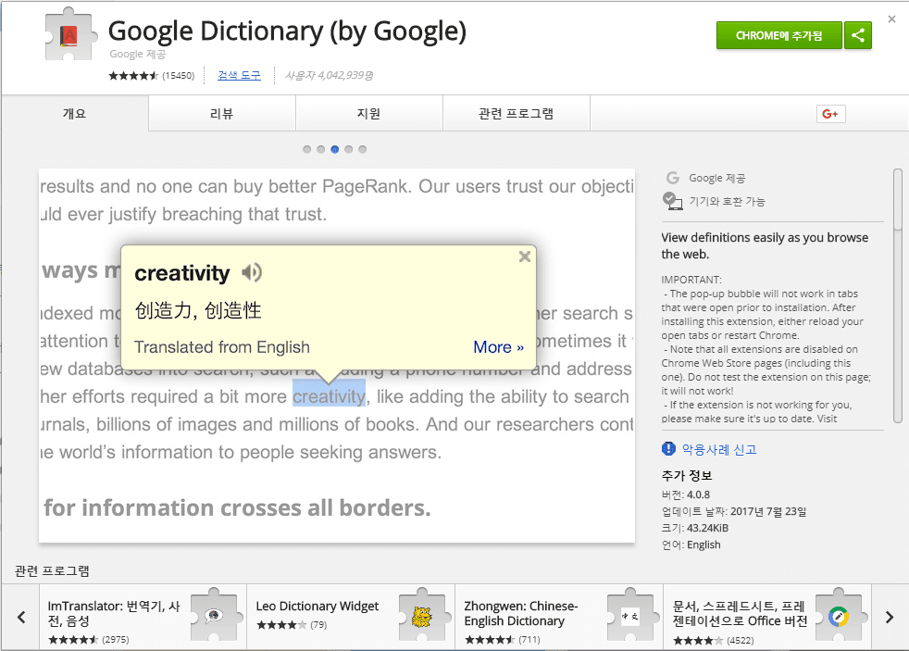Click the bold word creativity in the popup
The height and width of the screenshot is (651, 909).
182,273
